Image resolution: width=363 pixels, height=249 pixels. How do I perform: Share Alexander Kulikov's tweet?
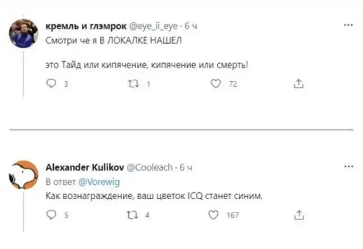tap(297, 216)
